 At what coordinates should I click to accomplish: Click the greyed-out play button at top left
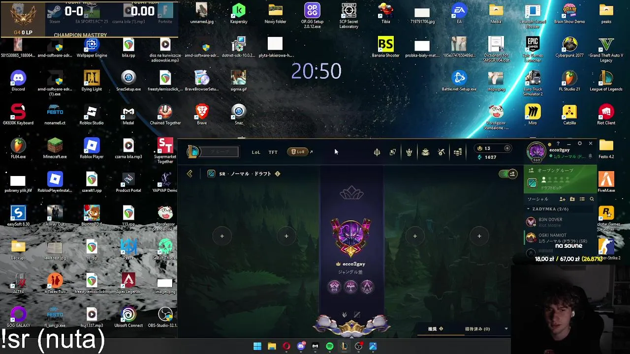click(220, 152)
